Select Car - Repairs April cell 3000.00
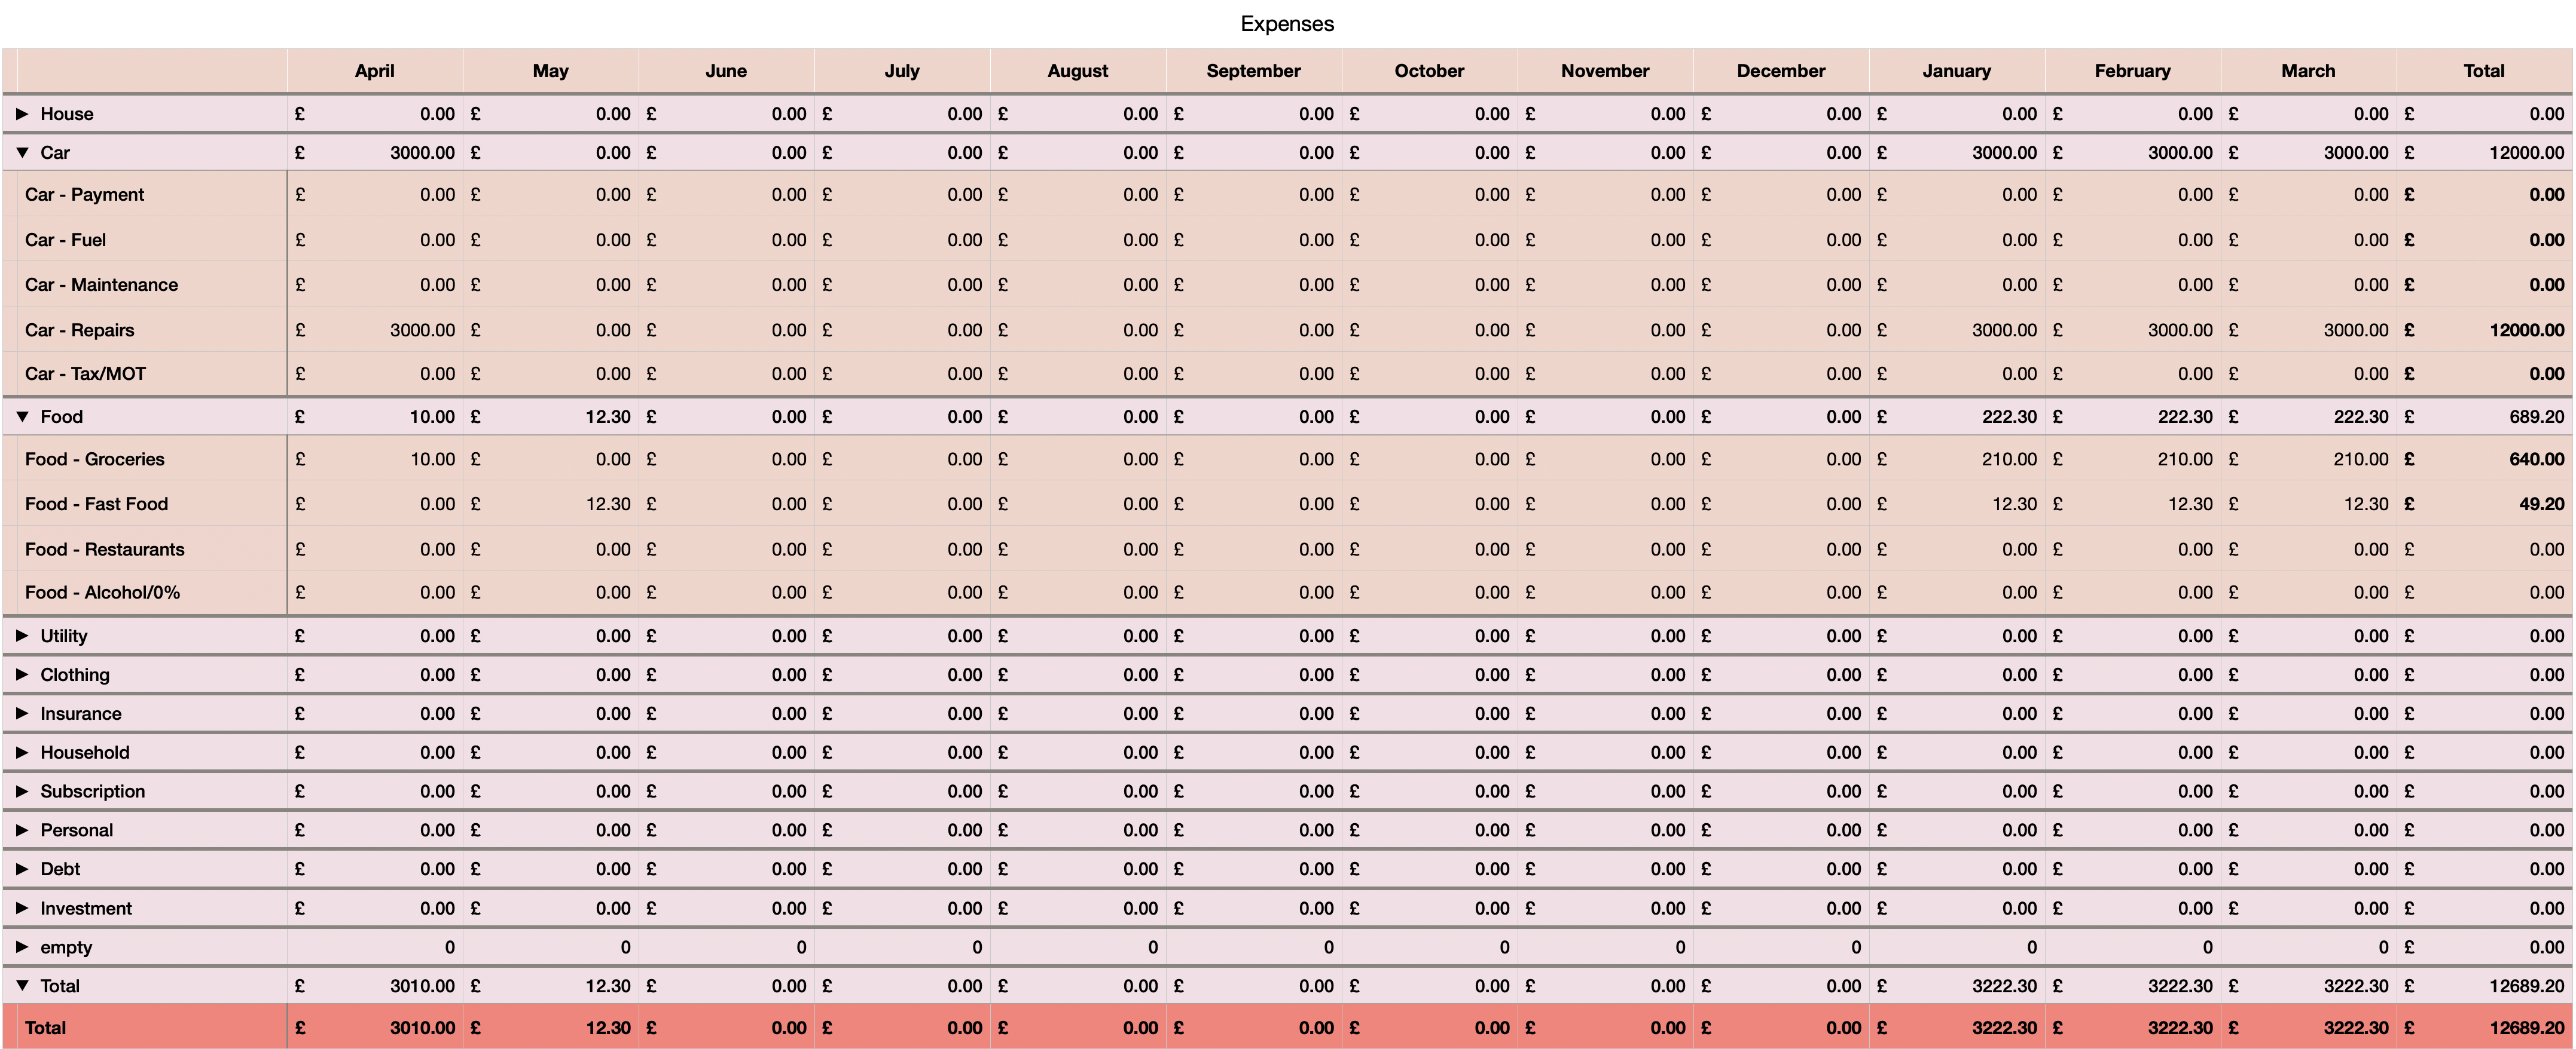The image size is (2576, 1049). click(x=375, y=330)
